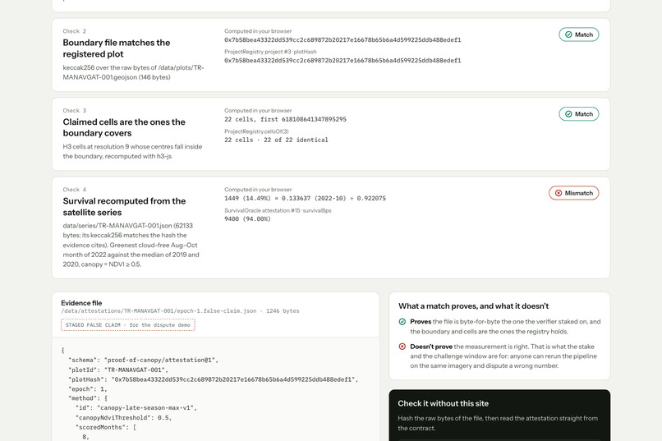The height and width of the screenshot is (441, 662).
Task: Click the heading 'Claimed cells are the ones the boundary covers'
Action: click(124, 127)
